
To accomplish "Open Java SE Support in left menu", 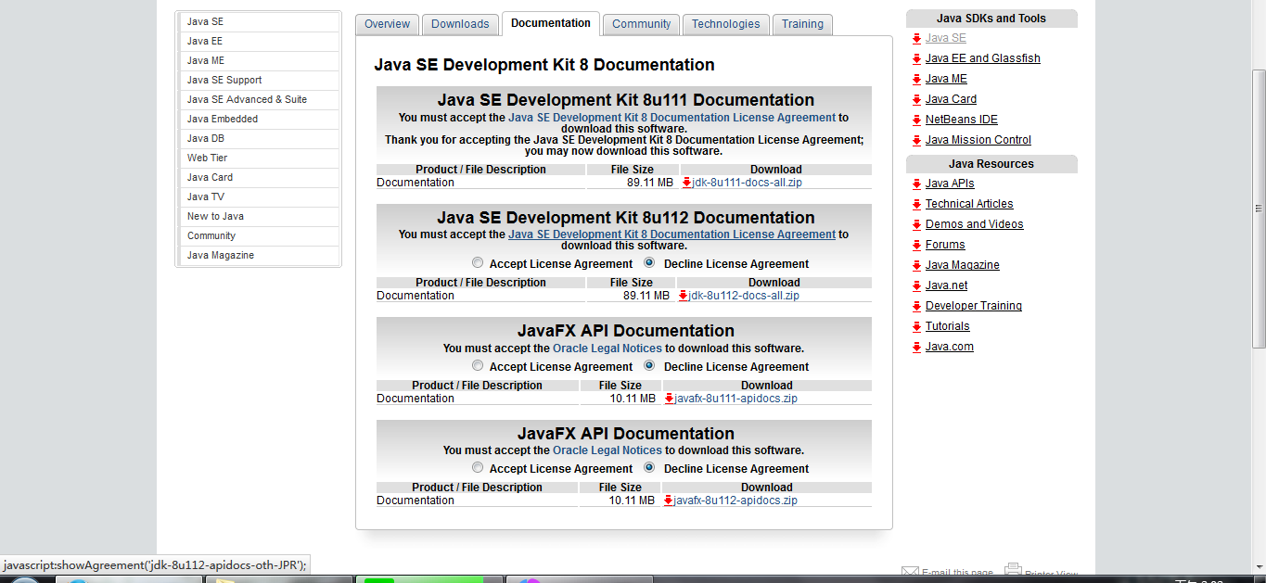I will click(259, 80).
